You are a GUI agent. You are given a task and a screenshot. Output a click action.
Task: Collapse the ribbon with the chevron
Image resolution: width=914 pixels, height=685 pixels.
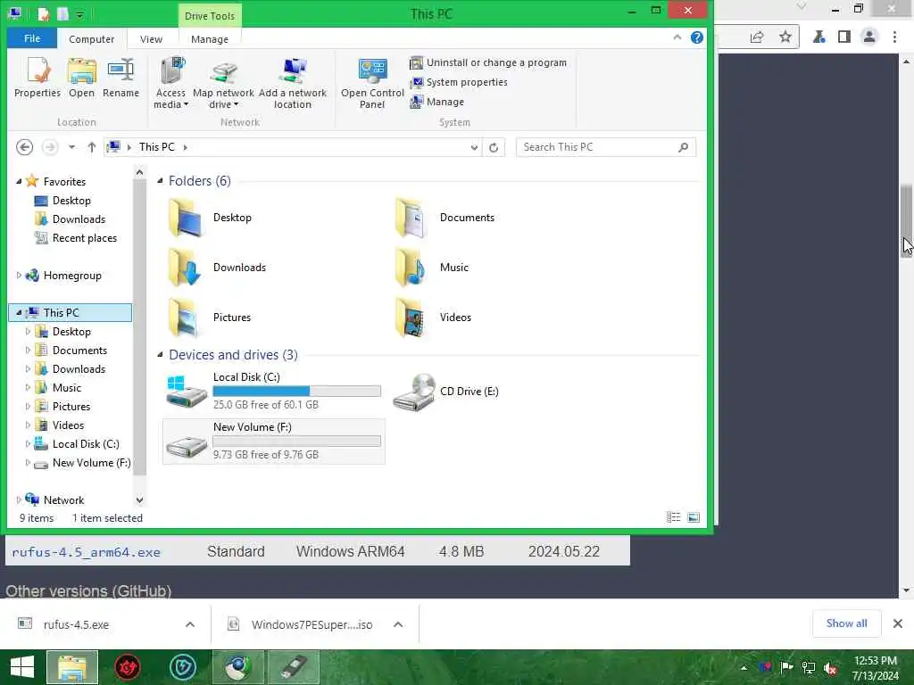pyautogui.click(x=677, y=37)
